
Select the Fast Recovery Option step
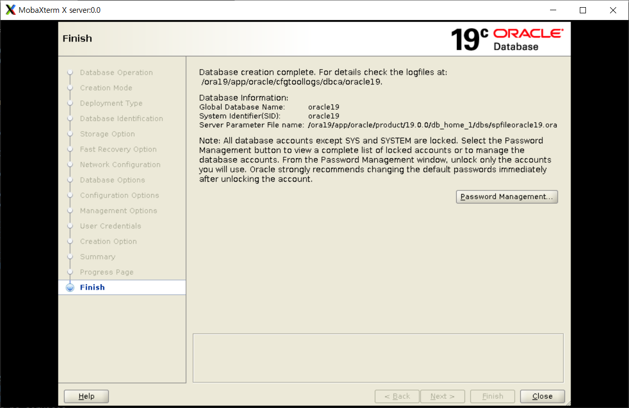click(118, 149)
